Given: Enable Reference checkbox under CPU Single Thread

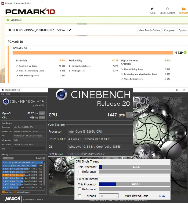Looking at the screenshot, I should [x=79, y=172].
